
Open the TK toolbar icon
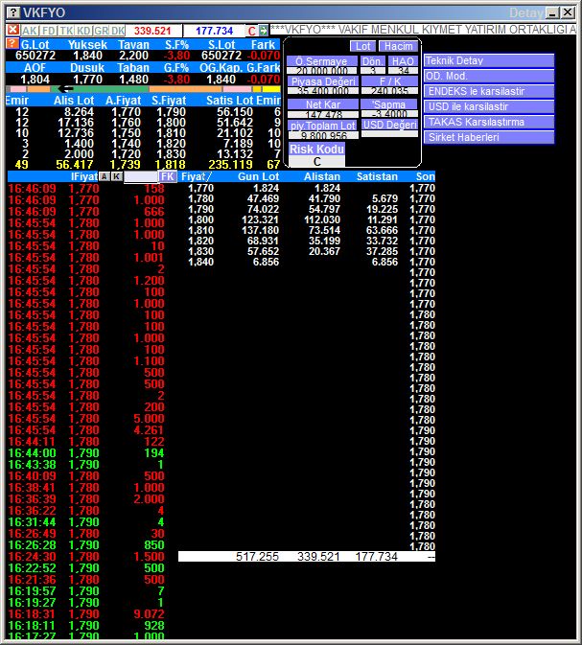point(66,31)
